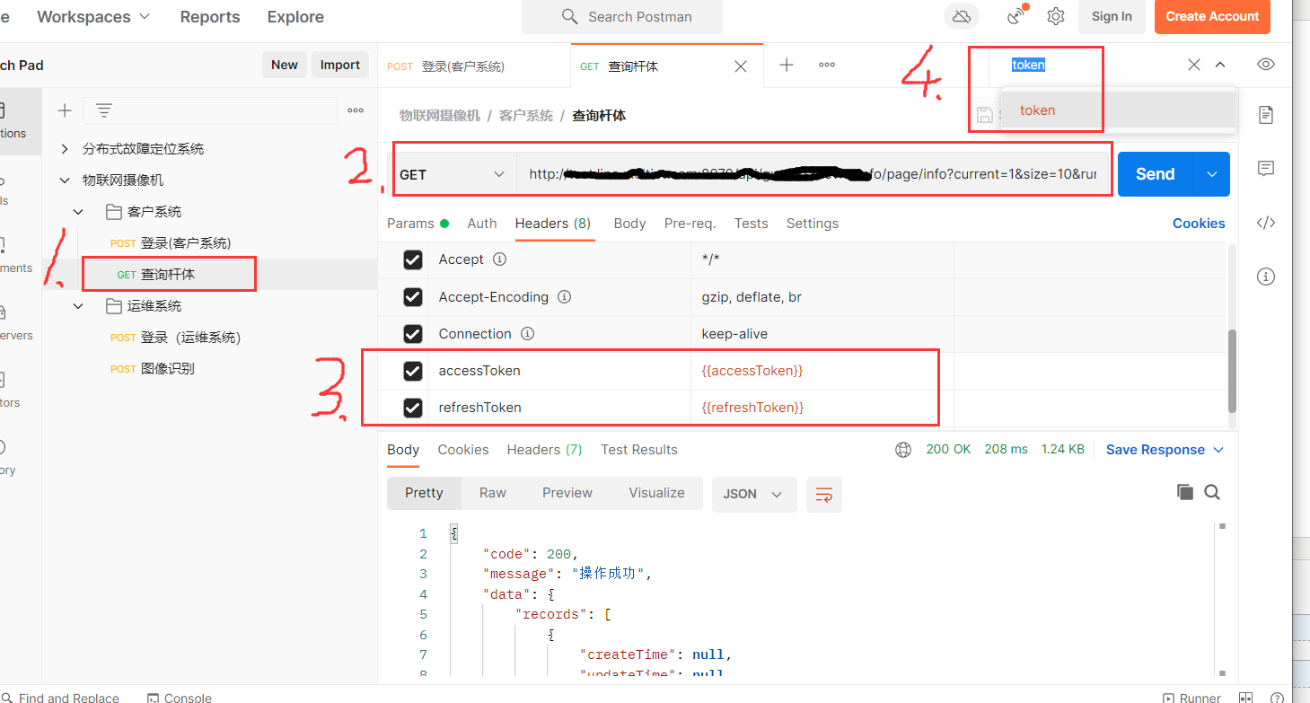Search the response body with magnifier icon

(1212, 492)
